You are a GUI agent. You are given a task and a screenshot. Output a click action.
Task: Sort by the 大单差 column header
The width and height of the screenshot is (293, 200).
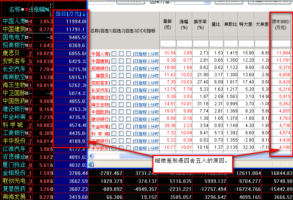(262, 25)
